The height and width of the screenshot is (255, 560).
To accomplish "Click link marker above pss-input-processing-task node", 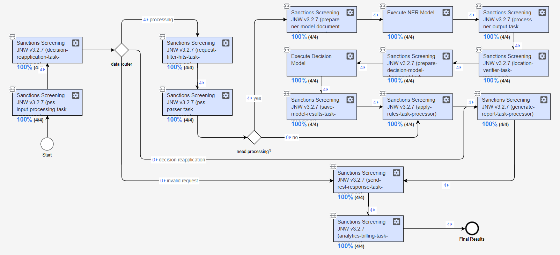I will (x=12, y=89).
